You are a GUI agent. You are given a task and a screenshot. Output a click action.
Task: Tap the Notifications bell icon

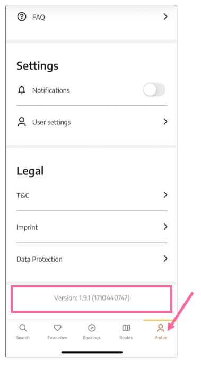[x=22, y=90]
